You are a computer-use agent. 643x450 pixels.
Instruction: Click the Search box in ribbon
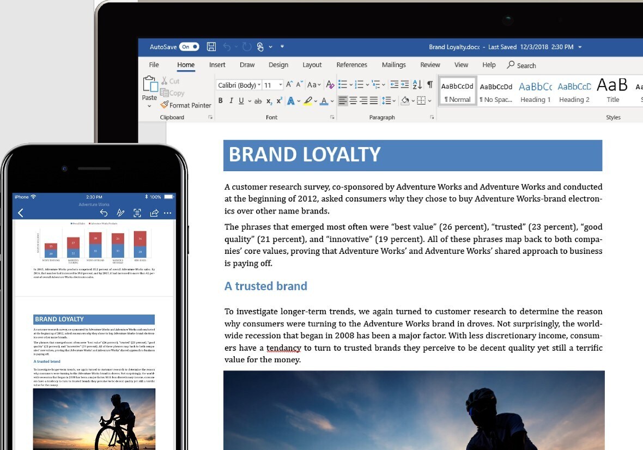coord(521,65)
